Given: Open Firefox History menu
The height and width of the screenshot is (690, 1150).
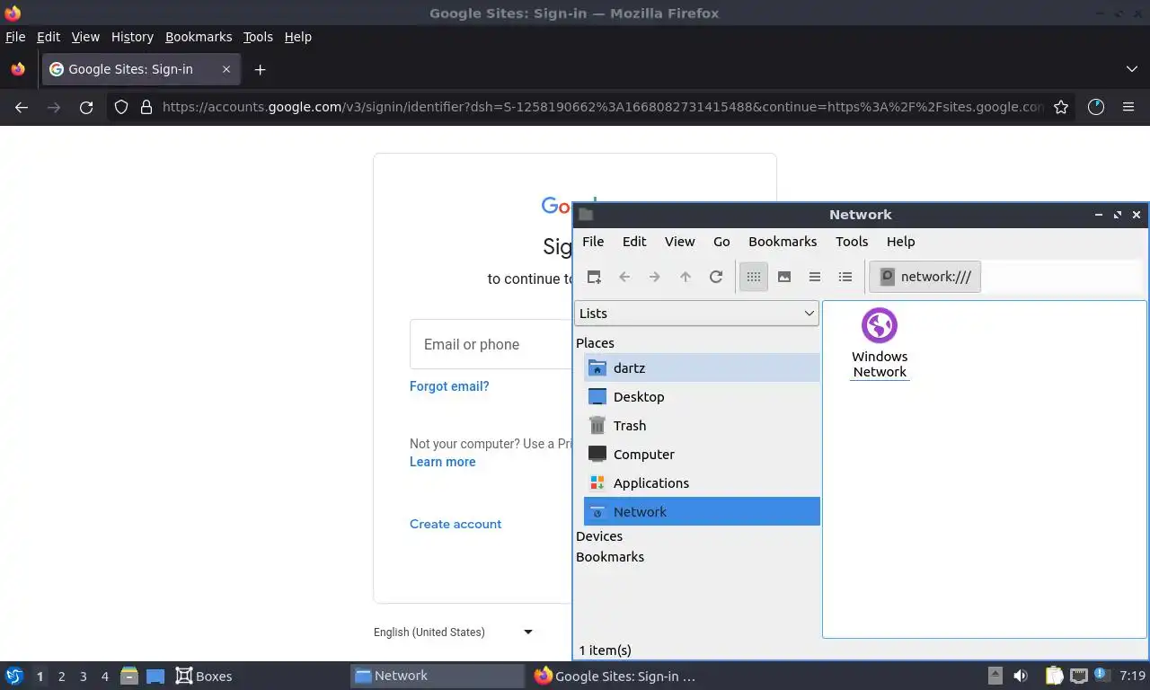Looking at the screenshot, I should 132,37.
